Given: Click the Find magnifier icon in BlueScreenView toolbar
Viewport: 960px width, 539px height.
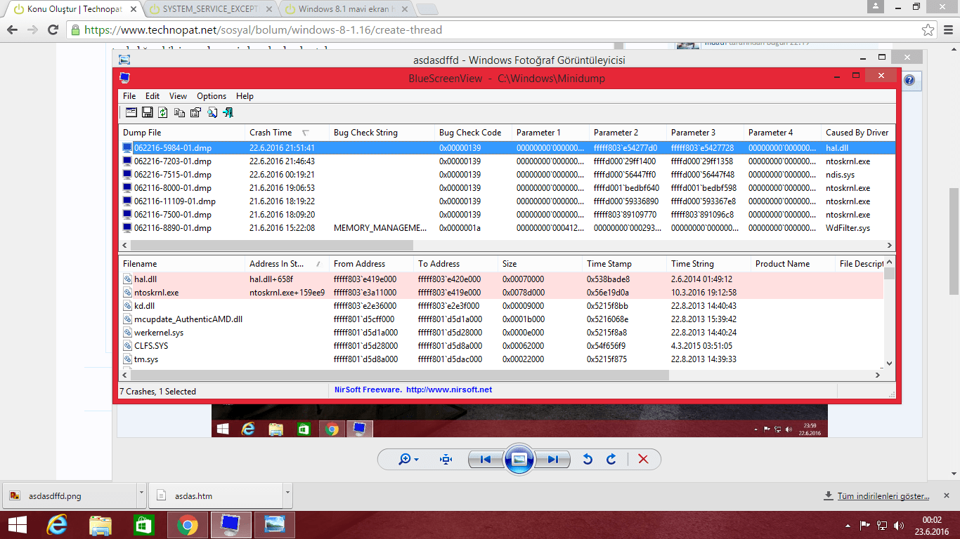Looking at the screenshot, I should point(212,112).
